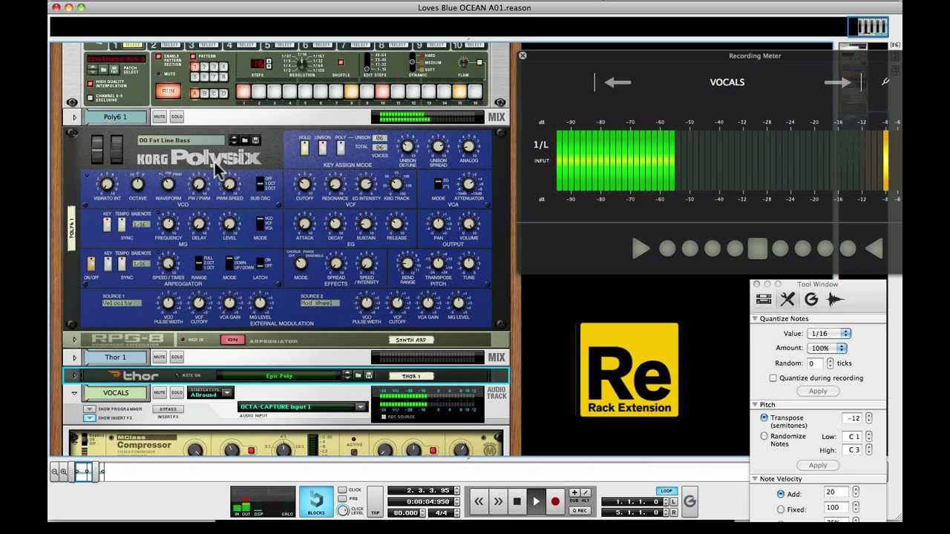Screen dimensions: 950x534
Task: Select Transpose (semitones) radio button
Action: tap(764, 418)
